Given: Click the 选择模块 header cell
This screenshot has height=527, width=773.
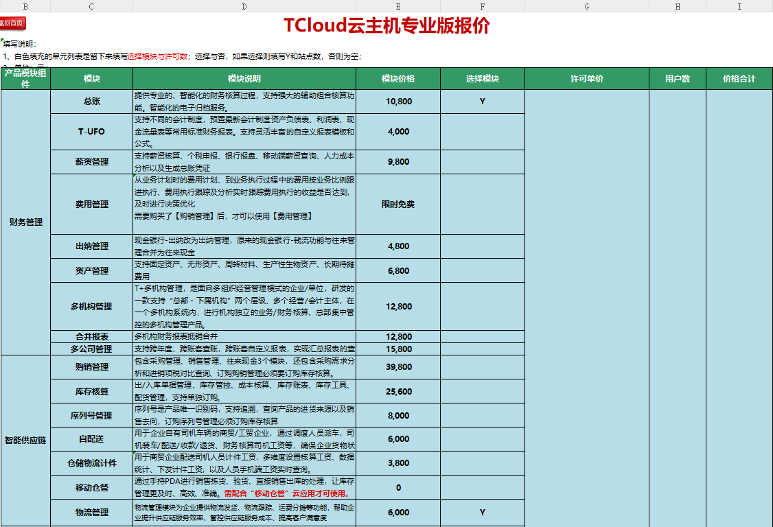Looking at the screenshot, I should 483,79.
